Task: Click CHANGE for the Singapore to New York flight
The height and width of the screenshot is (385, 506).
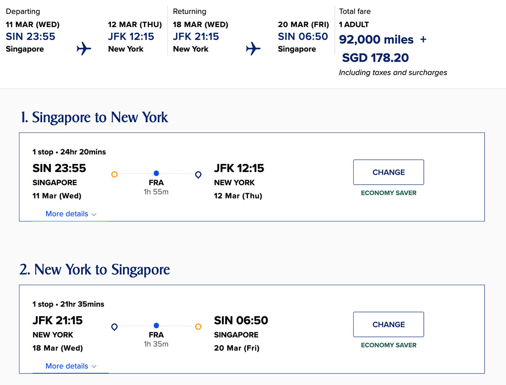Action: pyautogui.click(x=388, y=172)
